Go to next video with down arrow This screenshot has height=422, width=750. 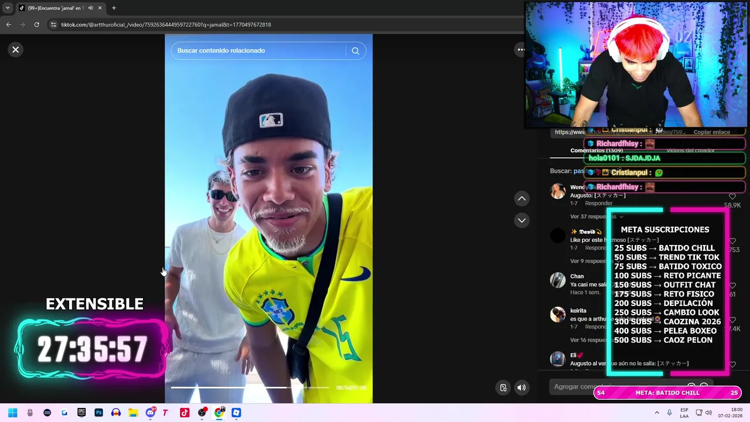click(521, 220)
